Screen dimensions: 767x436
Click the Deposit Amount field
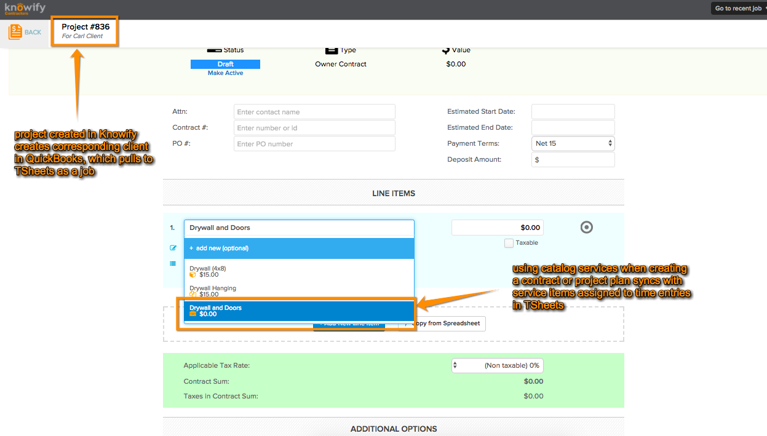[573, 159]
